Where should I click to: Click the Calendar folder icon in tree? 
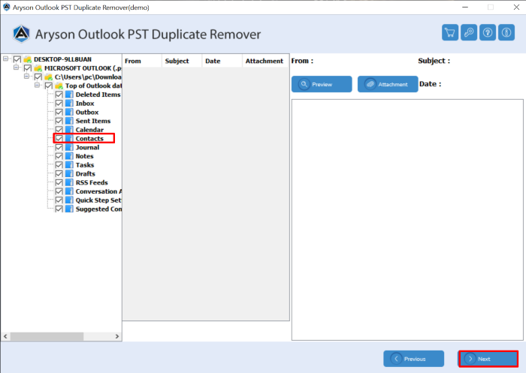coord(69,130)
